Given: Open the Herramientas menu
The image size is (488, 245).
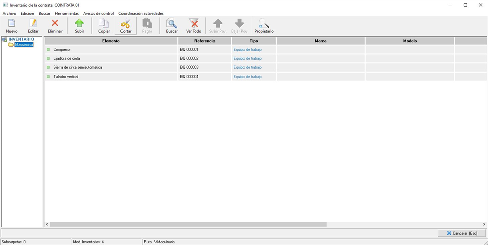Looking at the screenshot, I should click(x=67, y=13).
